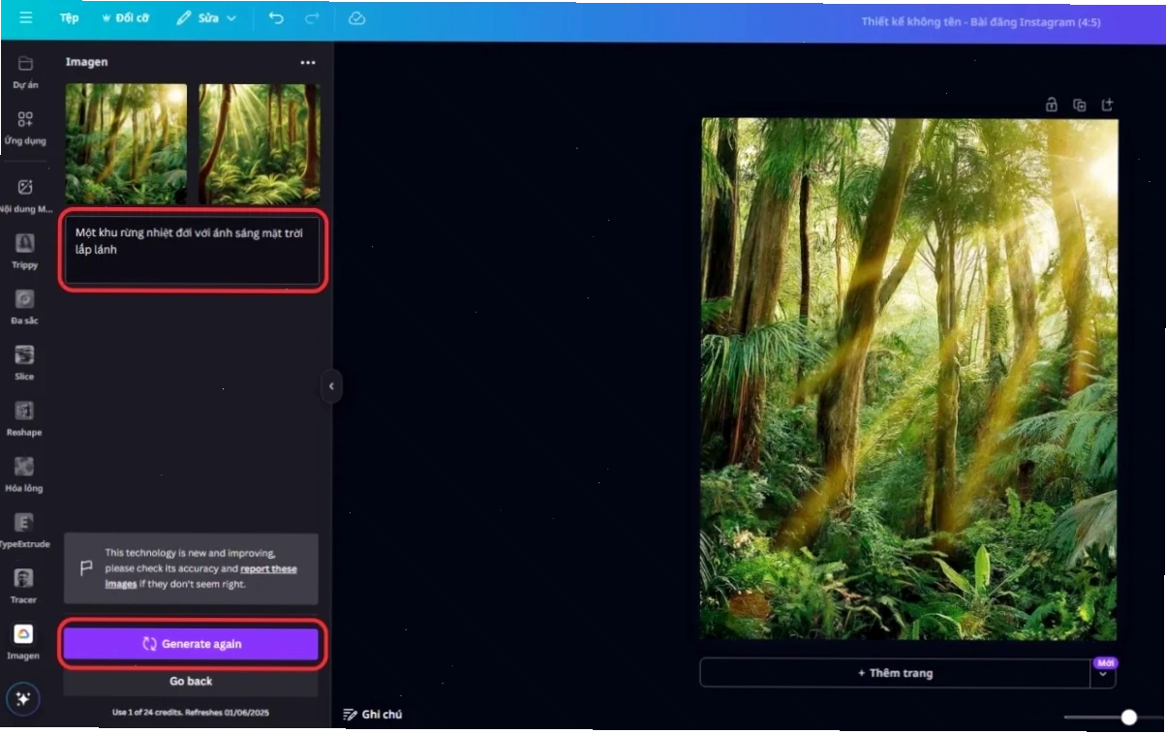This screenshot has height=733, width=1166.
Task: Open the Dự án sidebar tab
Action: coord(25,72)
